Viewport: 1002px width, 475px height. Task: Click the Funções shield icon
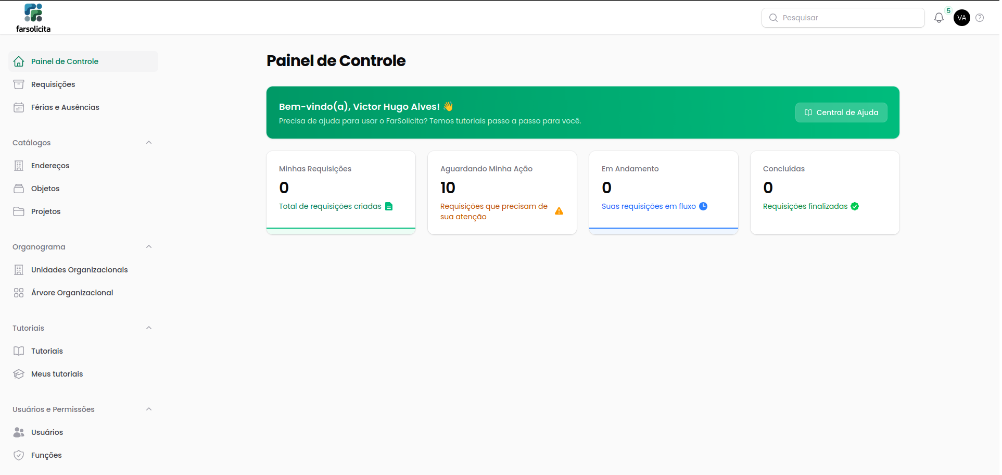coord(19,455)
